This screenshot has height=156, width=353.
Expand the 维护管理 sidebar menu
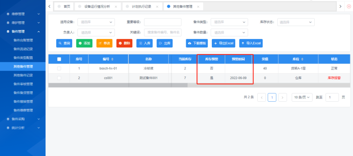tap(23, 23)
